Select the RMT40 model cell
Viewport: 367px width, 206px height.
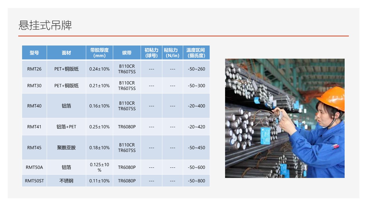point(34,106)
